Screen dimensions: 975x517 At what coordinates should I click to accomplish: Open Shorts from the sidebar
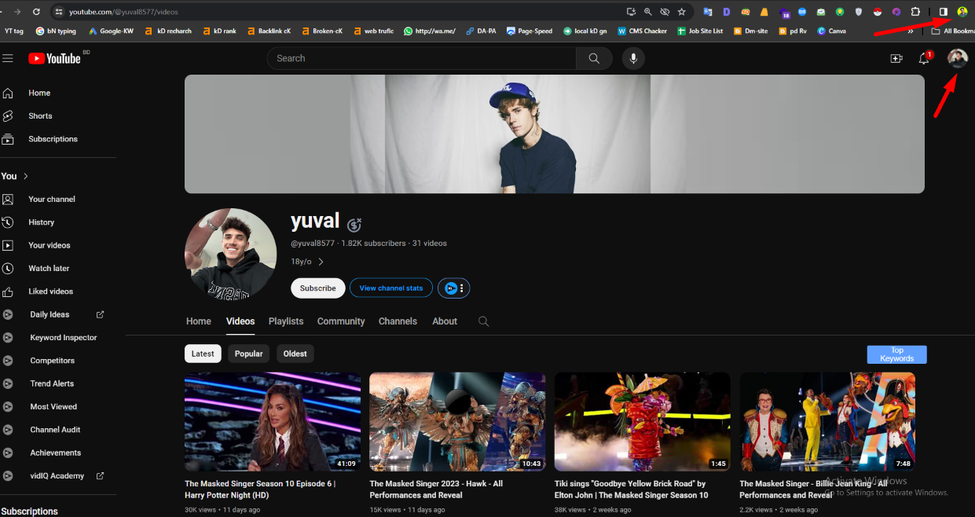tap(40, 116)
